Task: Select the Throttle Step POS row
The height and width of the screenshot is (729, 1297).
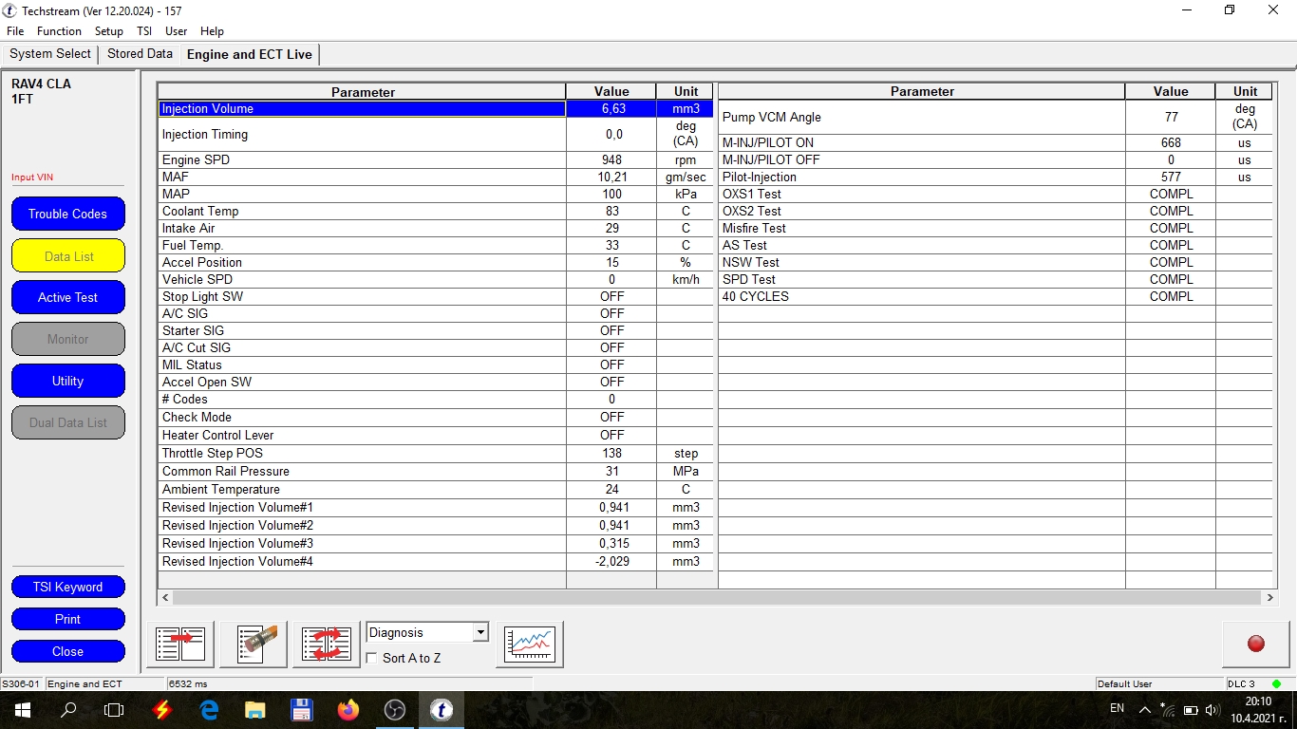Action: click(x=435, y=453)
